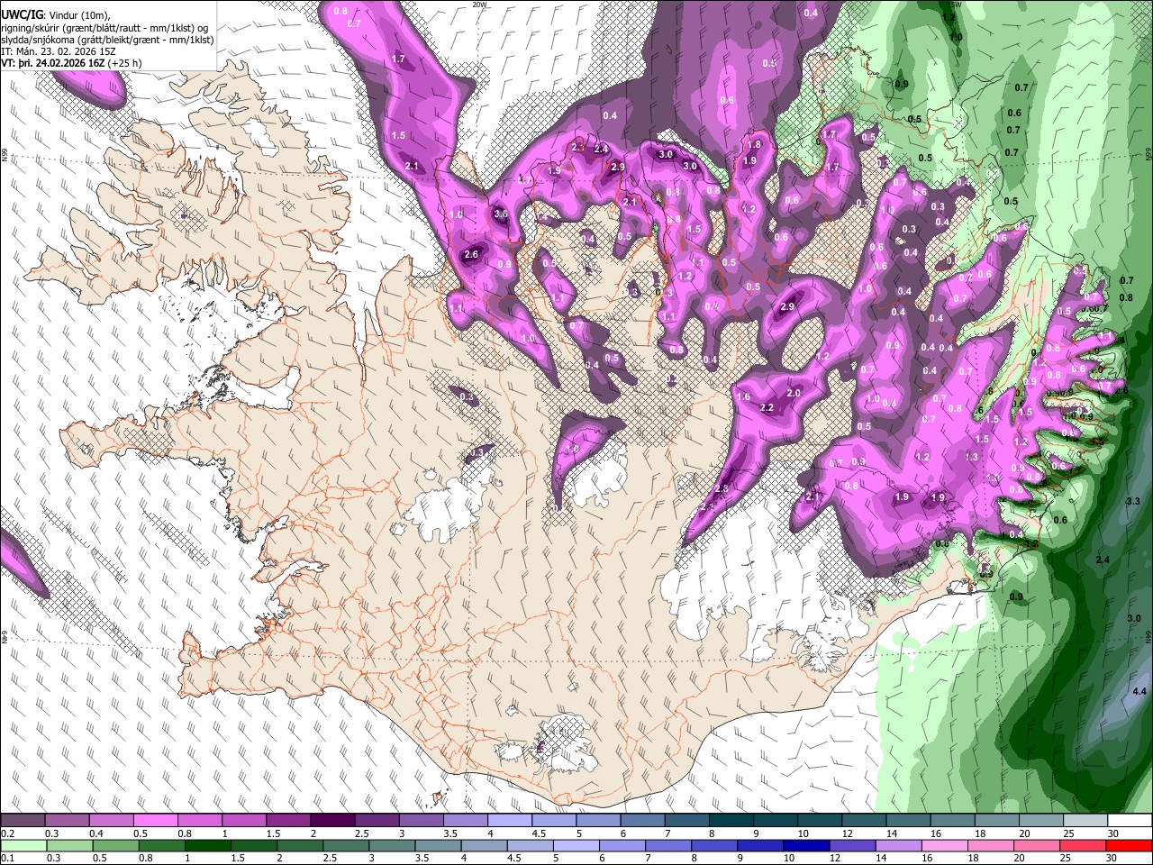Click the darkest green 1–1.5 rain legend swatch

click(208, 846)
